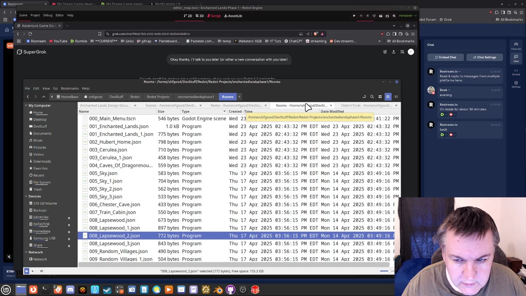
Task: Switch to Redot Script workspace
Action: click(x=214, y=16)
